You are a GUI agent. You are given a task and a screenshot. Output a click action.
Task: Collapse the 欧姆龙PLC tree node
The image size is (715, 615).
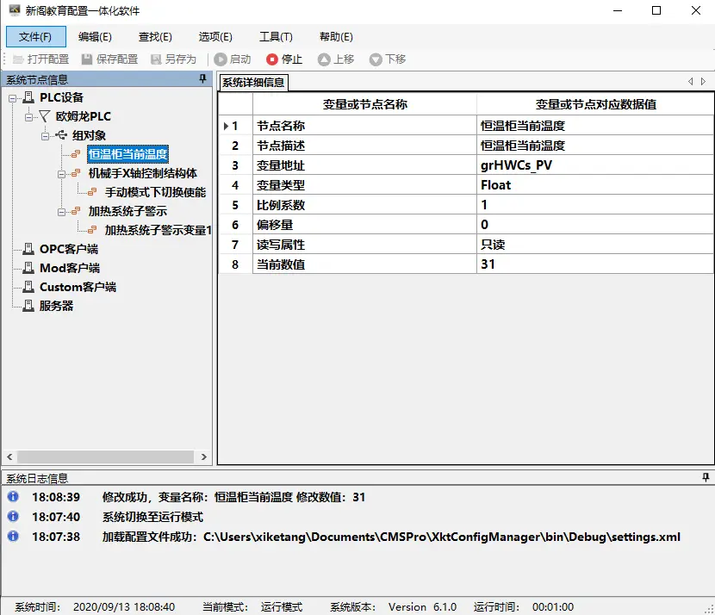click(x=28, y=117)
